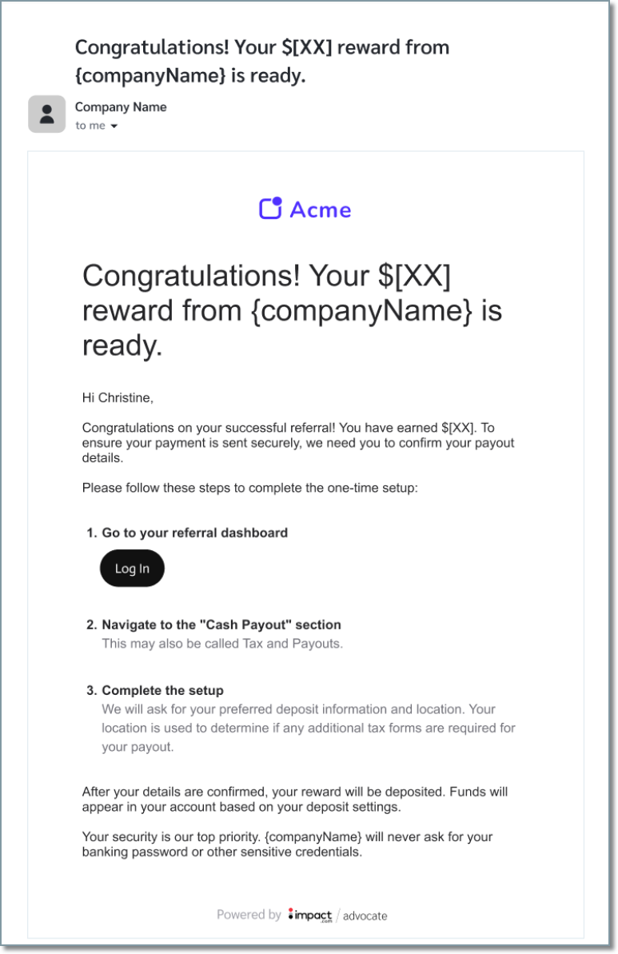This screenshot has height=954, width=618.
Task: Click step 2 "Navigate to the Cash Payout section"
Action: tap(213, 625)
